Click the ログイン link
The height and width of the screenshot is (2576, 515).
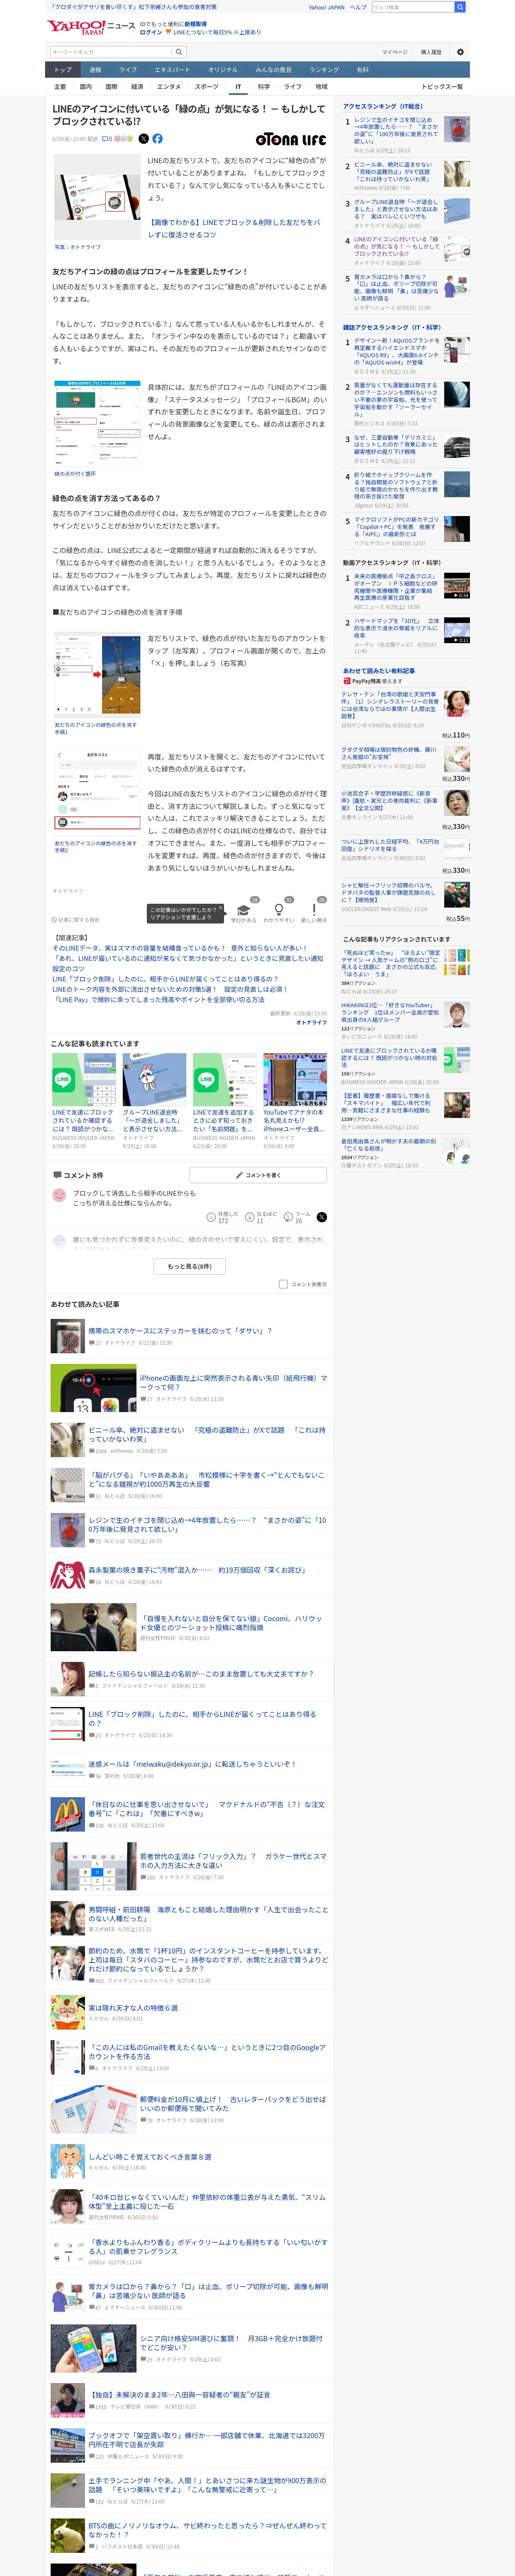coord(150,32)
